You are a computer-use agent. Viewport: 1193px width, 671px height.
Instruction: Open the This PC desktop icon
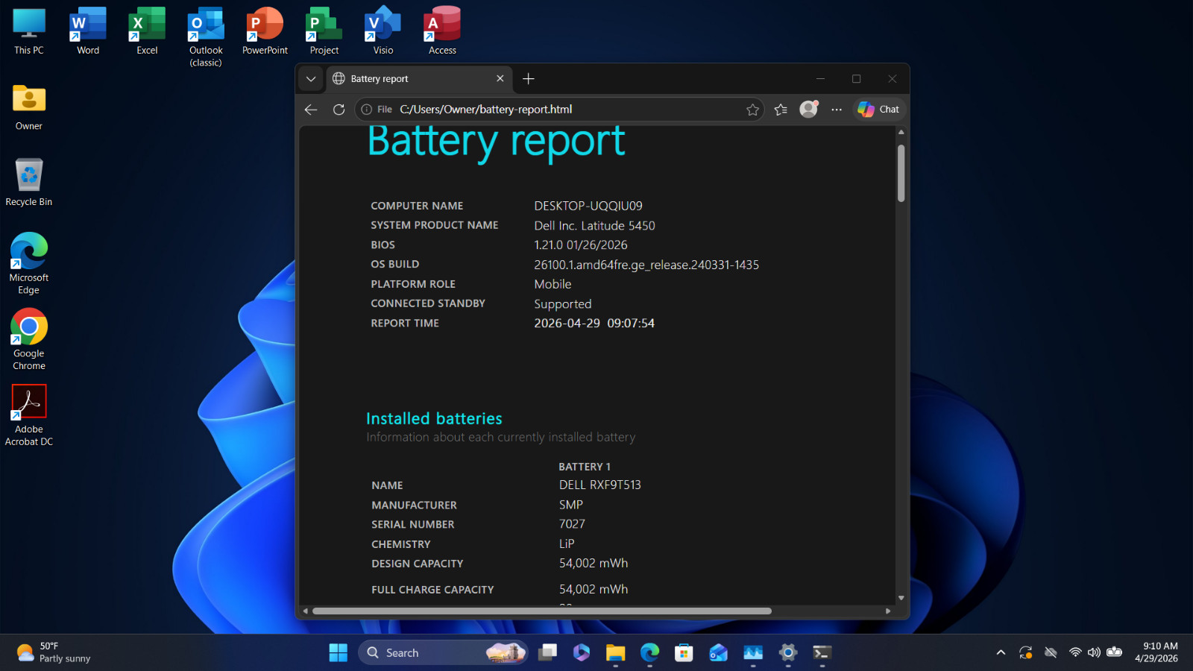click(29, 31)
